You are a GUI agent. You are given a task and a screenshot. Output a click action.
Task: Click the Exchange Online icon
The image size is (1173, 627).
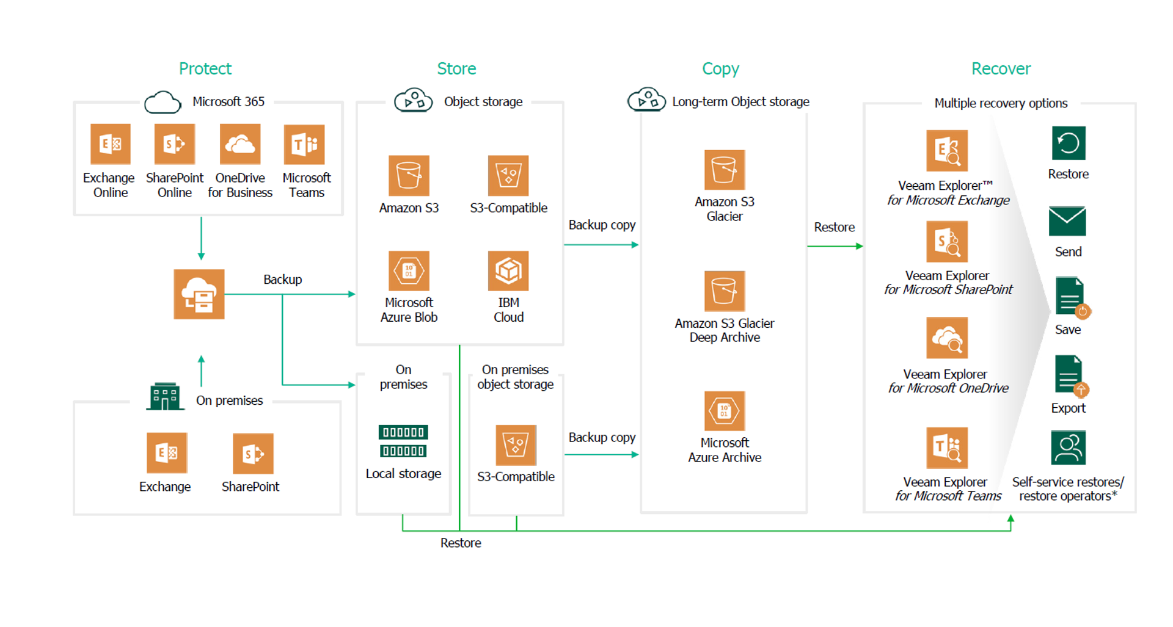pyautogui.click(x=111, y=144)
